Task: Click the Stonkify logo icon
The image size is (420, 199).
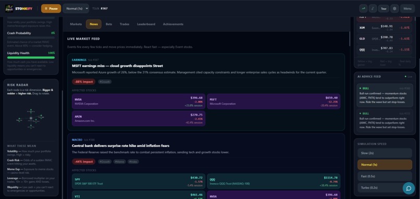Action: [x=9, y=8]
